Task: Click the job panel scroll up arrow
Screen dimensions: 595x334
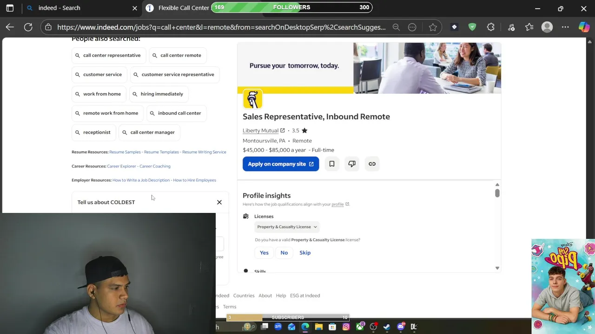Action: (497, 185)
